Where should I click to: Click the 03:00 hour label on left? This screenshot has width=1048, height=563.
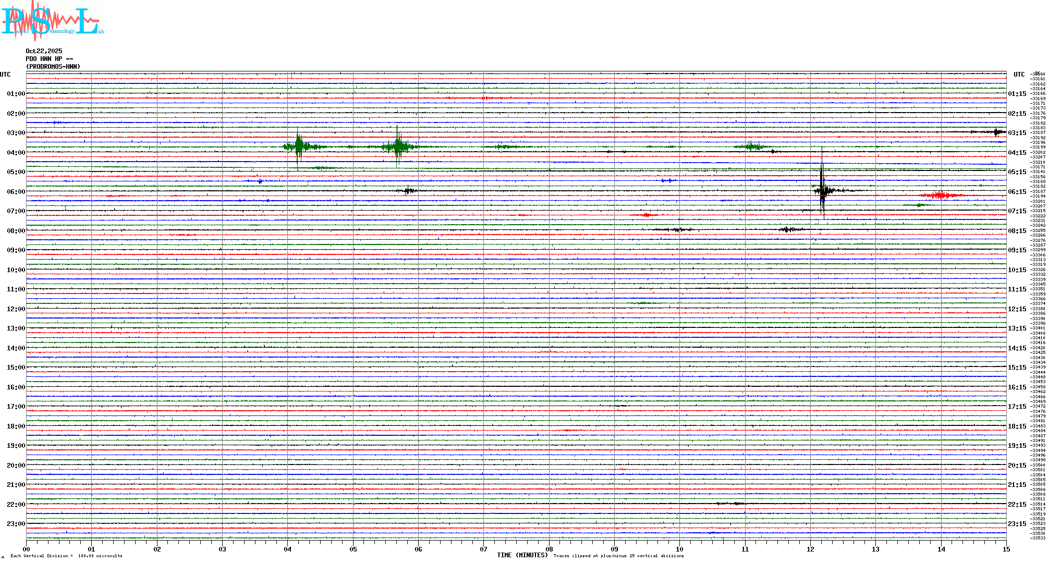click(x=16, y=133)
